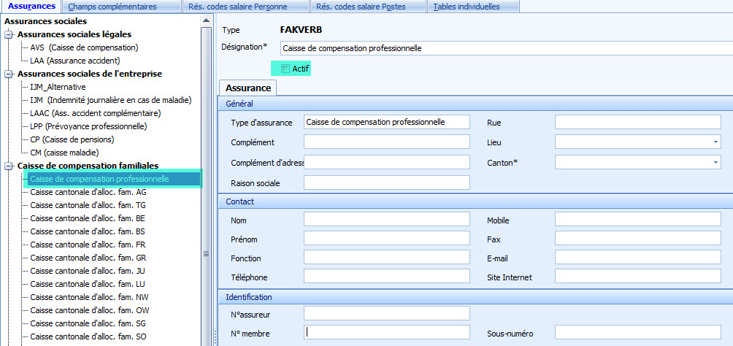The width and height of the screenshot is (733, 346).
Task: Select LAA (Assurance accident) entry
Action: tap(74, 61)
